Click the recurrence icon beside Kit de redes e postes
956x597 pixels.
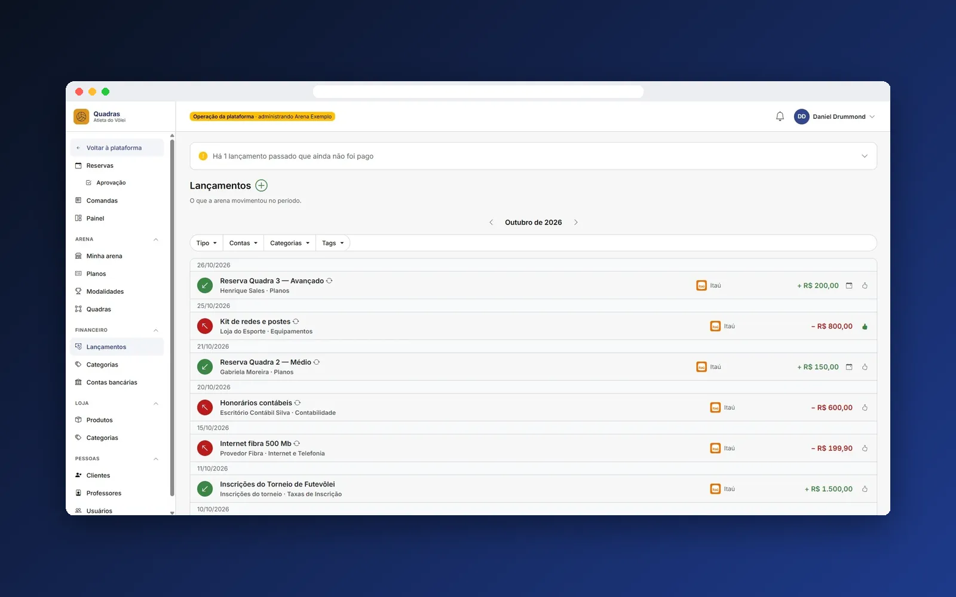pos(296,322)
